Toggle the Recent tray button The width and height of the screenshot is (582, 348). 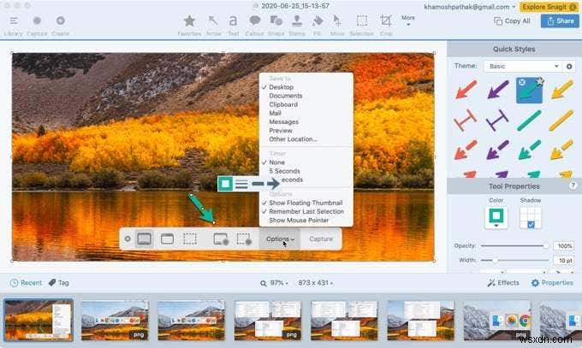26,283
